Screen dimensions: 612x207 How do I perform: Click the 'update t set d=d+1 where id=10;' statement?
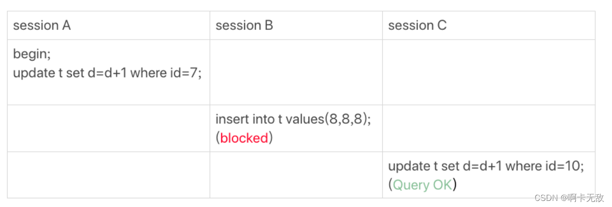(x=486, y=166)
